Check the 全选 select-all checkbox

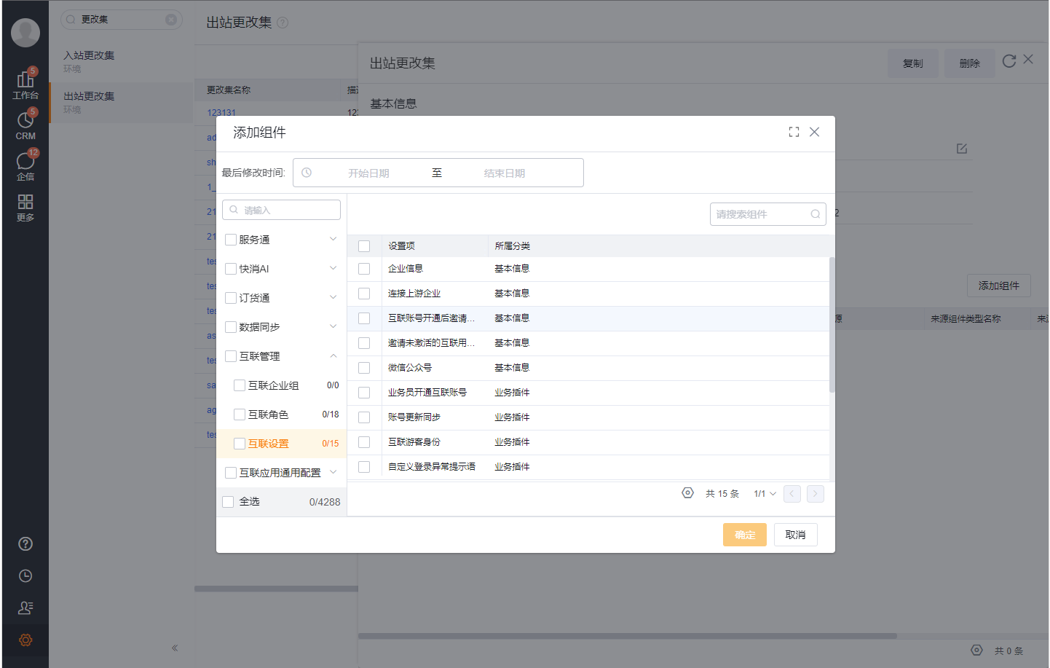click(229, 501)
